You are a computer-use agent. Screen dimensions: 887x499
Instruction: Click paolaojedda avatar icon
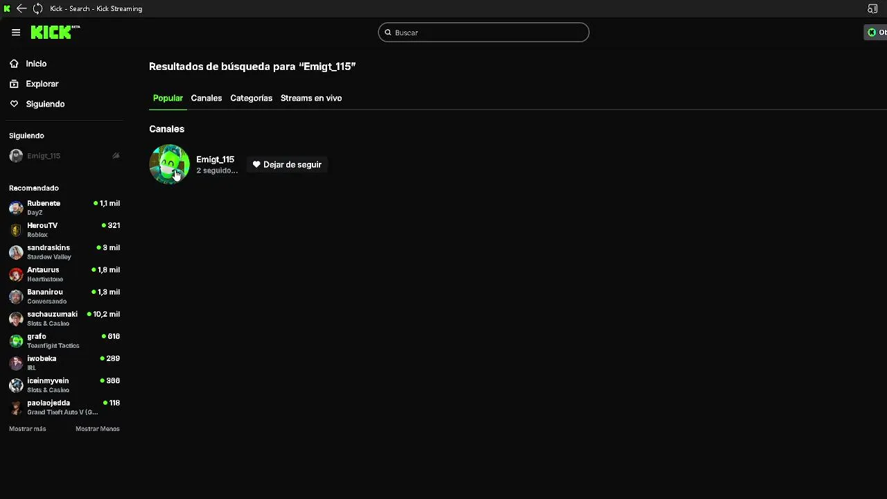click(16, 408)
